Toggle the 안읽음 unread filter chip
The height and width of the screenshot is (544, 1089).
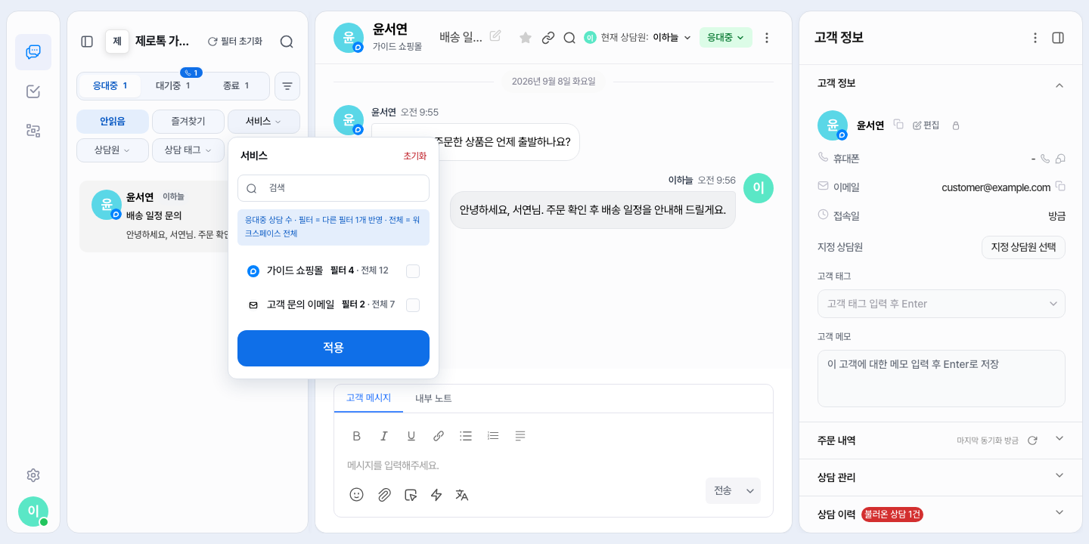click(113, 122)
